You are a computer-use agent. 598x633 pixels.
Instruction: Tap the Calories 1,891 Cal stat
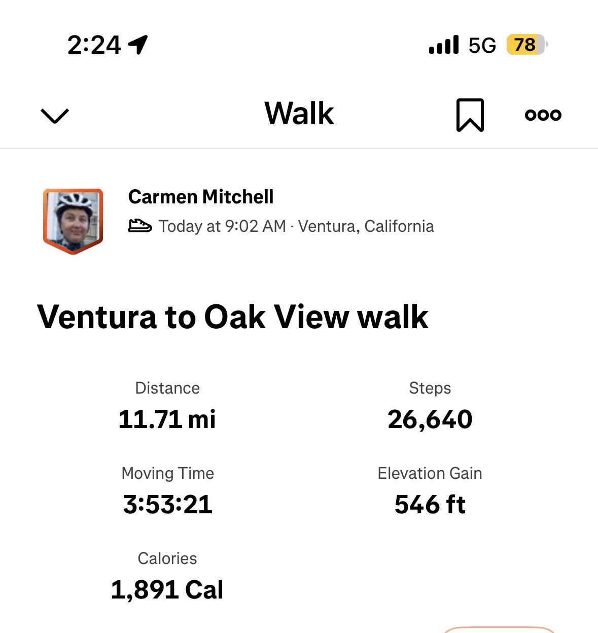(167, 589)
